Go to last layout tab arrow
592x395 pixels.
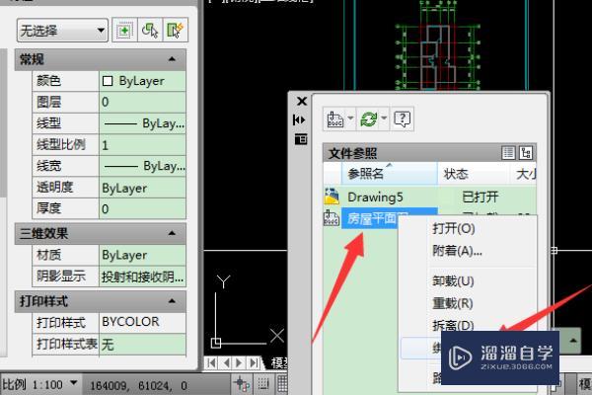pyautogui.click(x=254, y=363)
